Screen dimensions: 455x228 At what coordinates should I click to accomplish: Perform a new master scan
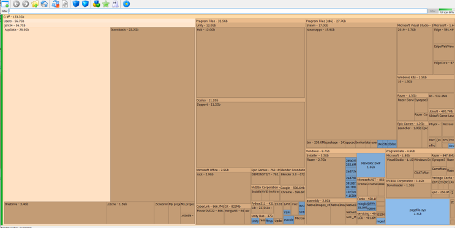pos(56,4)
